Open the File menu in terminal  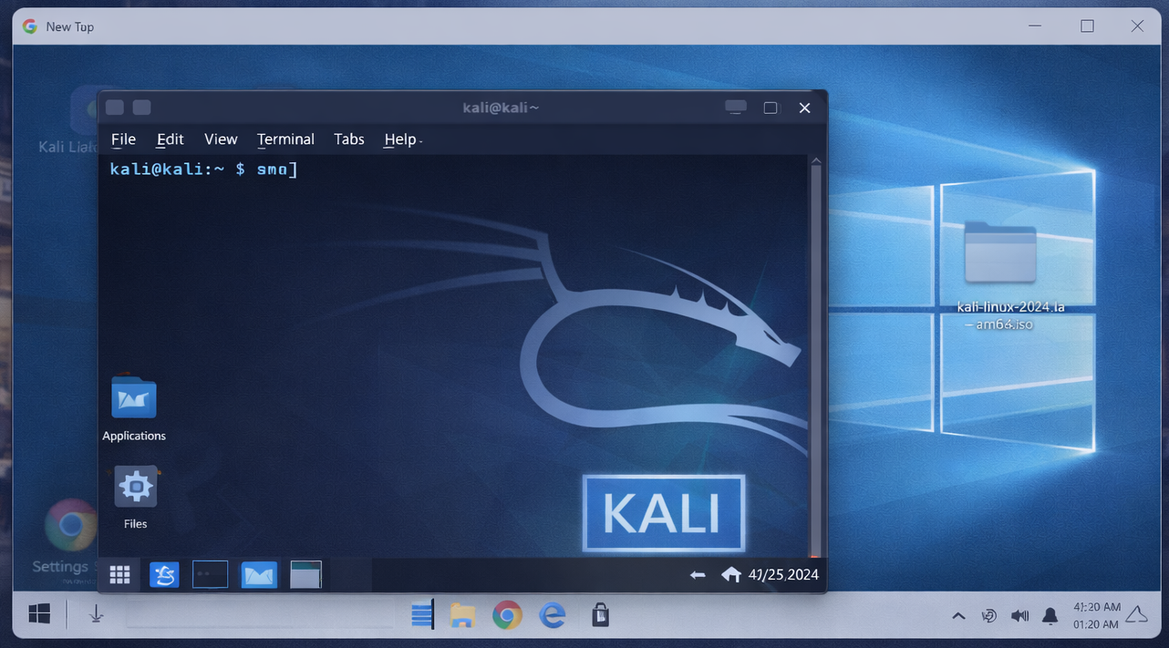click(123, 139)
